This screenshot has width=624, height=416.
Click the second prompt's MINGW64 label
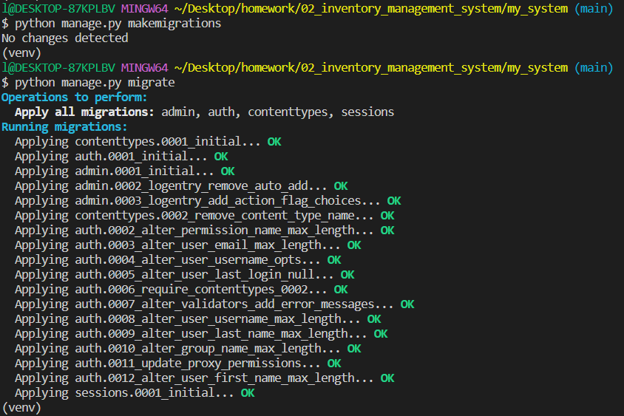pyautogui.click(x=144, y=68)
